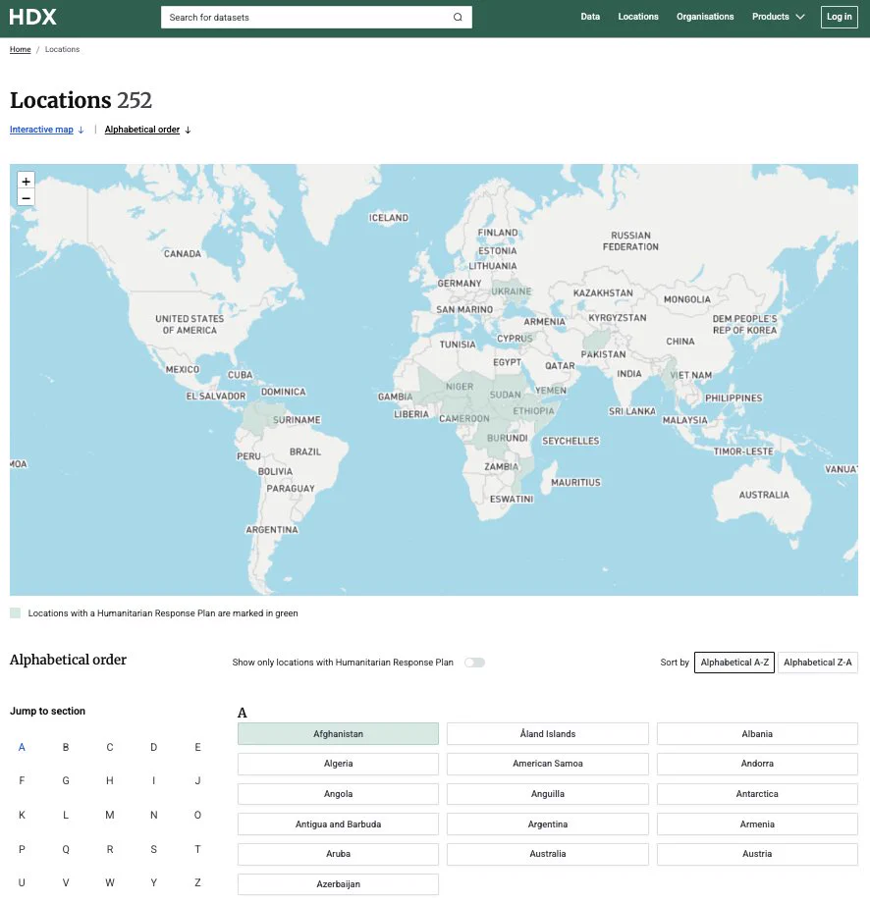Viewport: 870px width, 903px height.
Task: Click CANADA label on the map
Action: pyautogui.click(x=183, y=254)
